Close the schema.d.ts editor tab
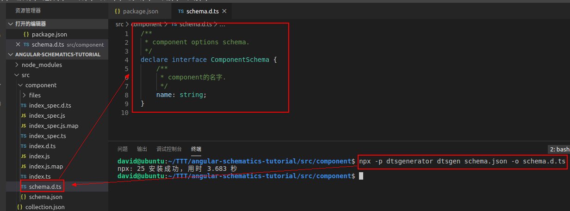The width and height of the screenshot is (570, 211). tap(224, 11)
